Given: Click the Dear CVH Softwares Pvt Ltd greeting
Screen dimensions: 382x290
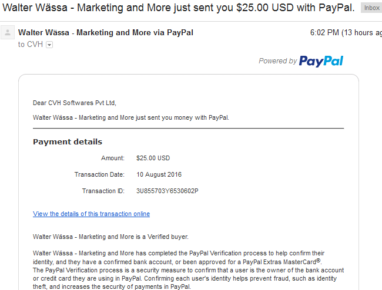Looking at the screenshot, I should pos(75,103).
